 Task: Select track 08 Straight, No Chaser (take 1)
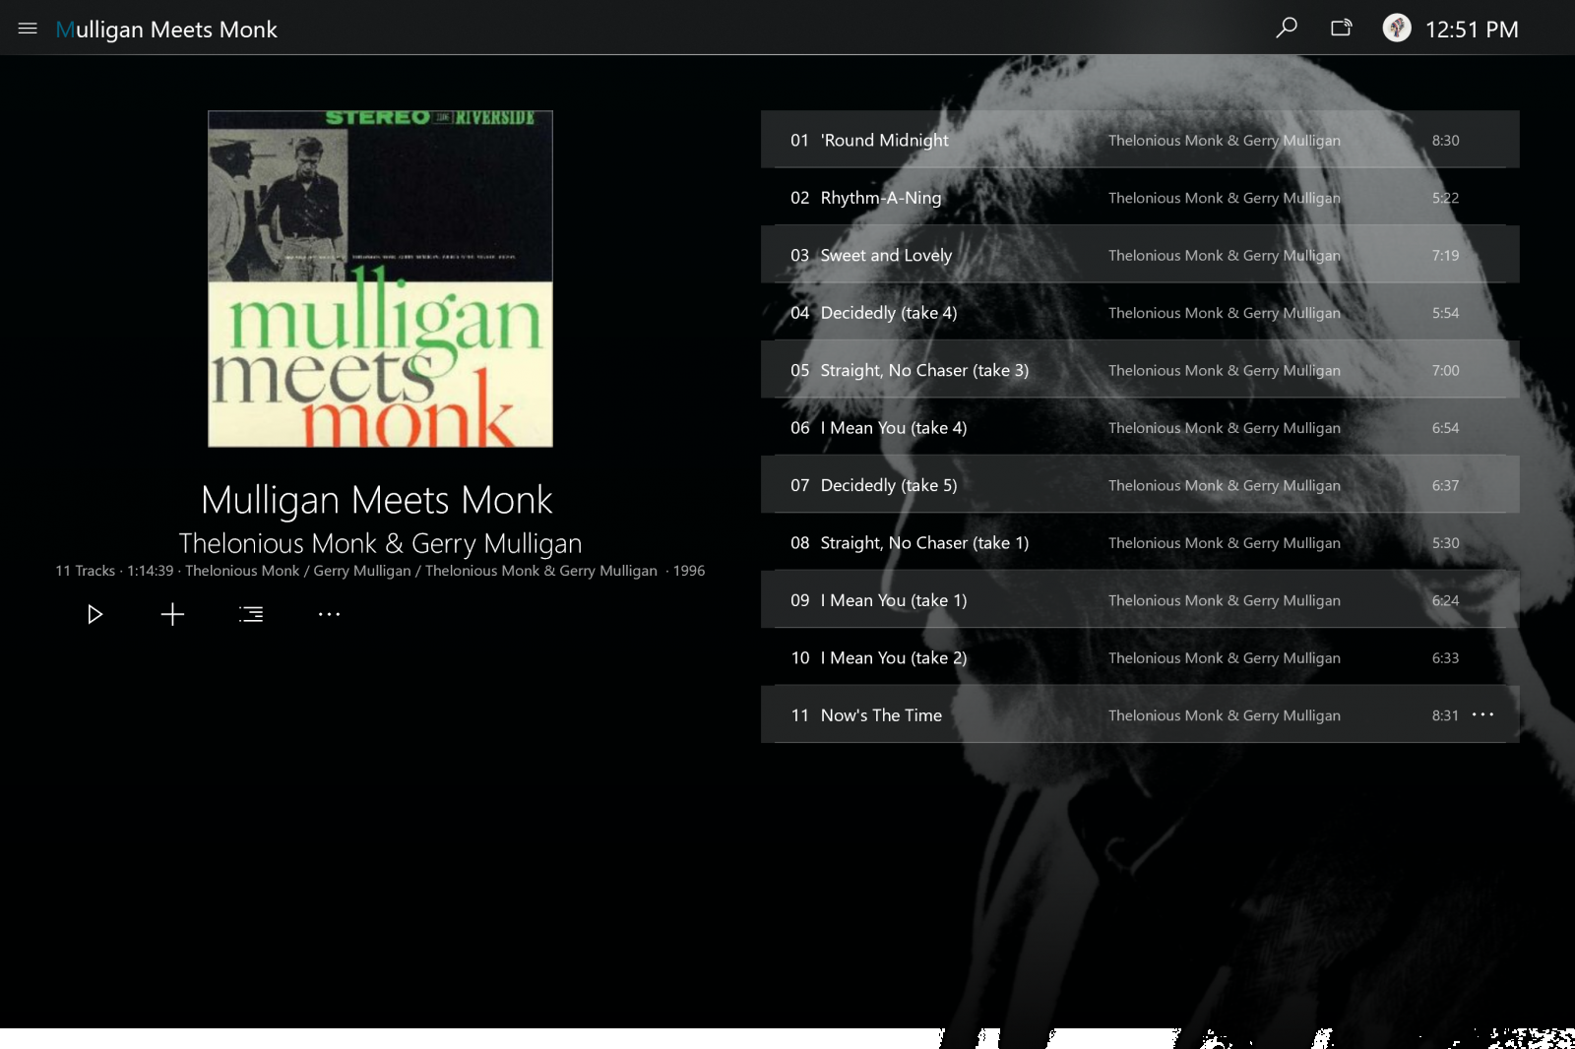[x=1140, y=542]
